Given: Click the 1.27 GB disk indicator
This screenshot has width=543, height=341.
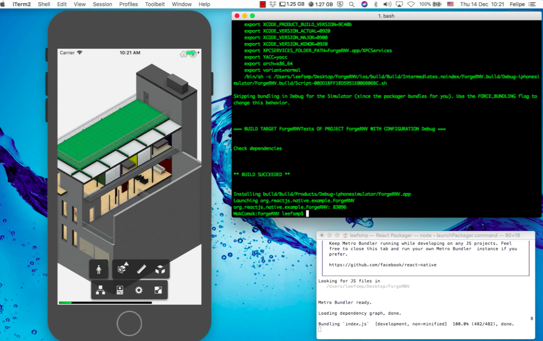Looking at the screenshot, I should click(x=321, y=4).
